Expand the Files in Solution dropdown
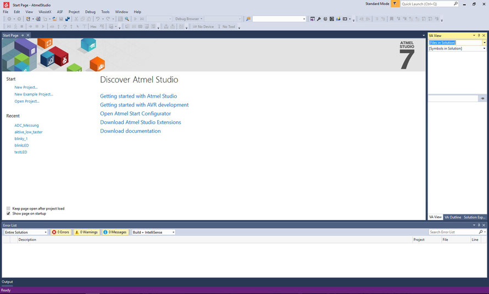Screen dimensions: 489x294 click(484, 43)
